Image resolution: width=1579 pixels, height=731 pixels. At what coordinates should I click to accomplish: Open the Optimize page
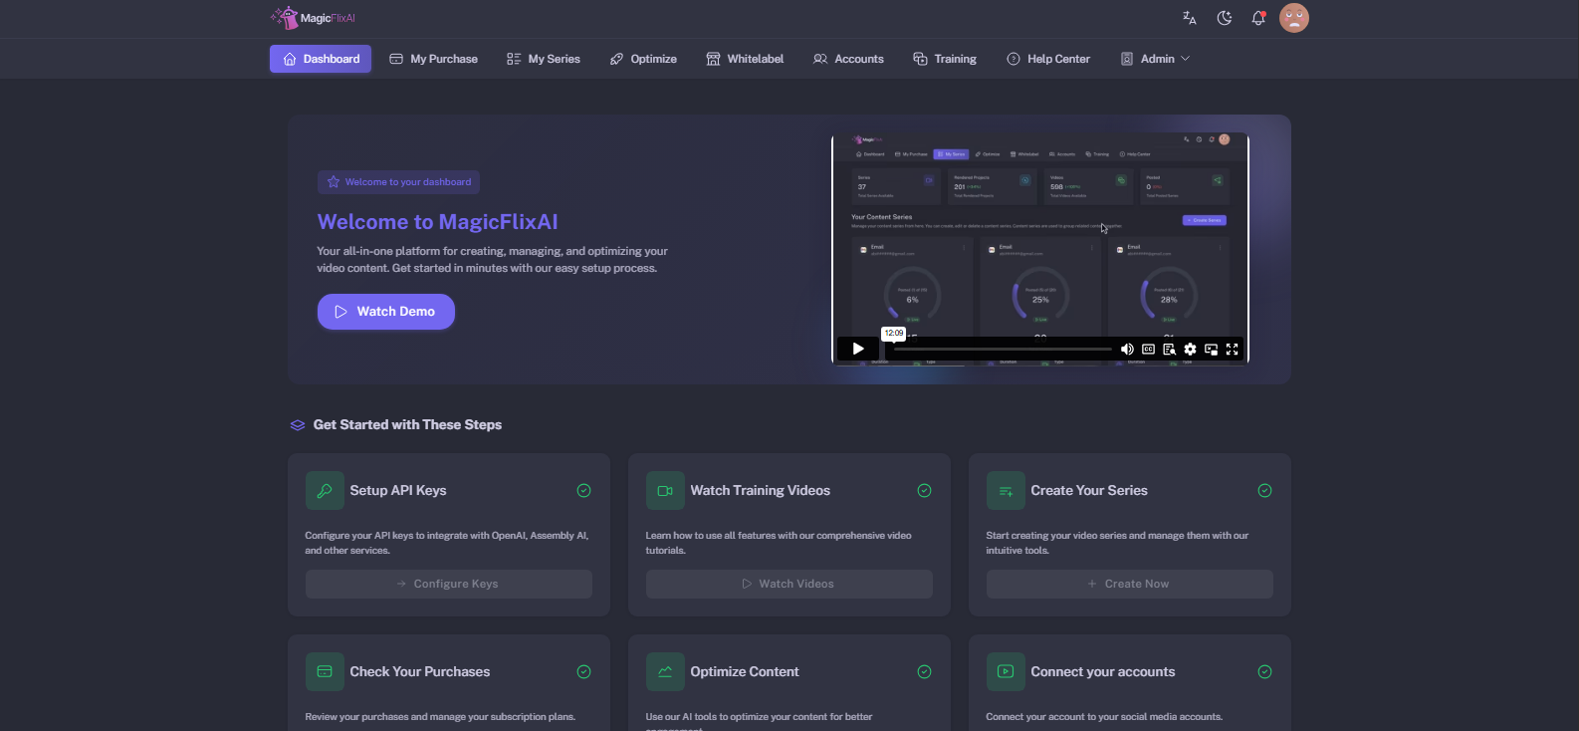click(643, 59)
